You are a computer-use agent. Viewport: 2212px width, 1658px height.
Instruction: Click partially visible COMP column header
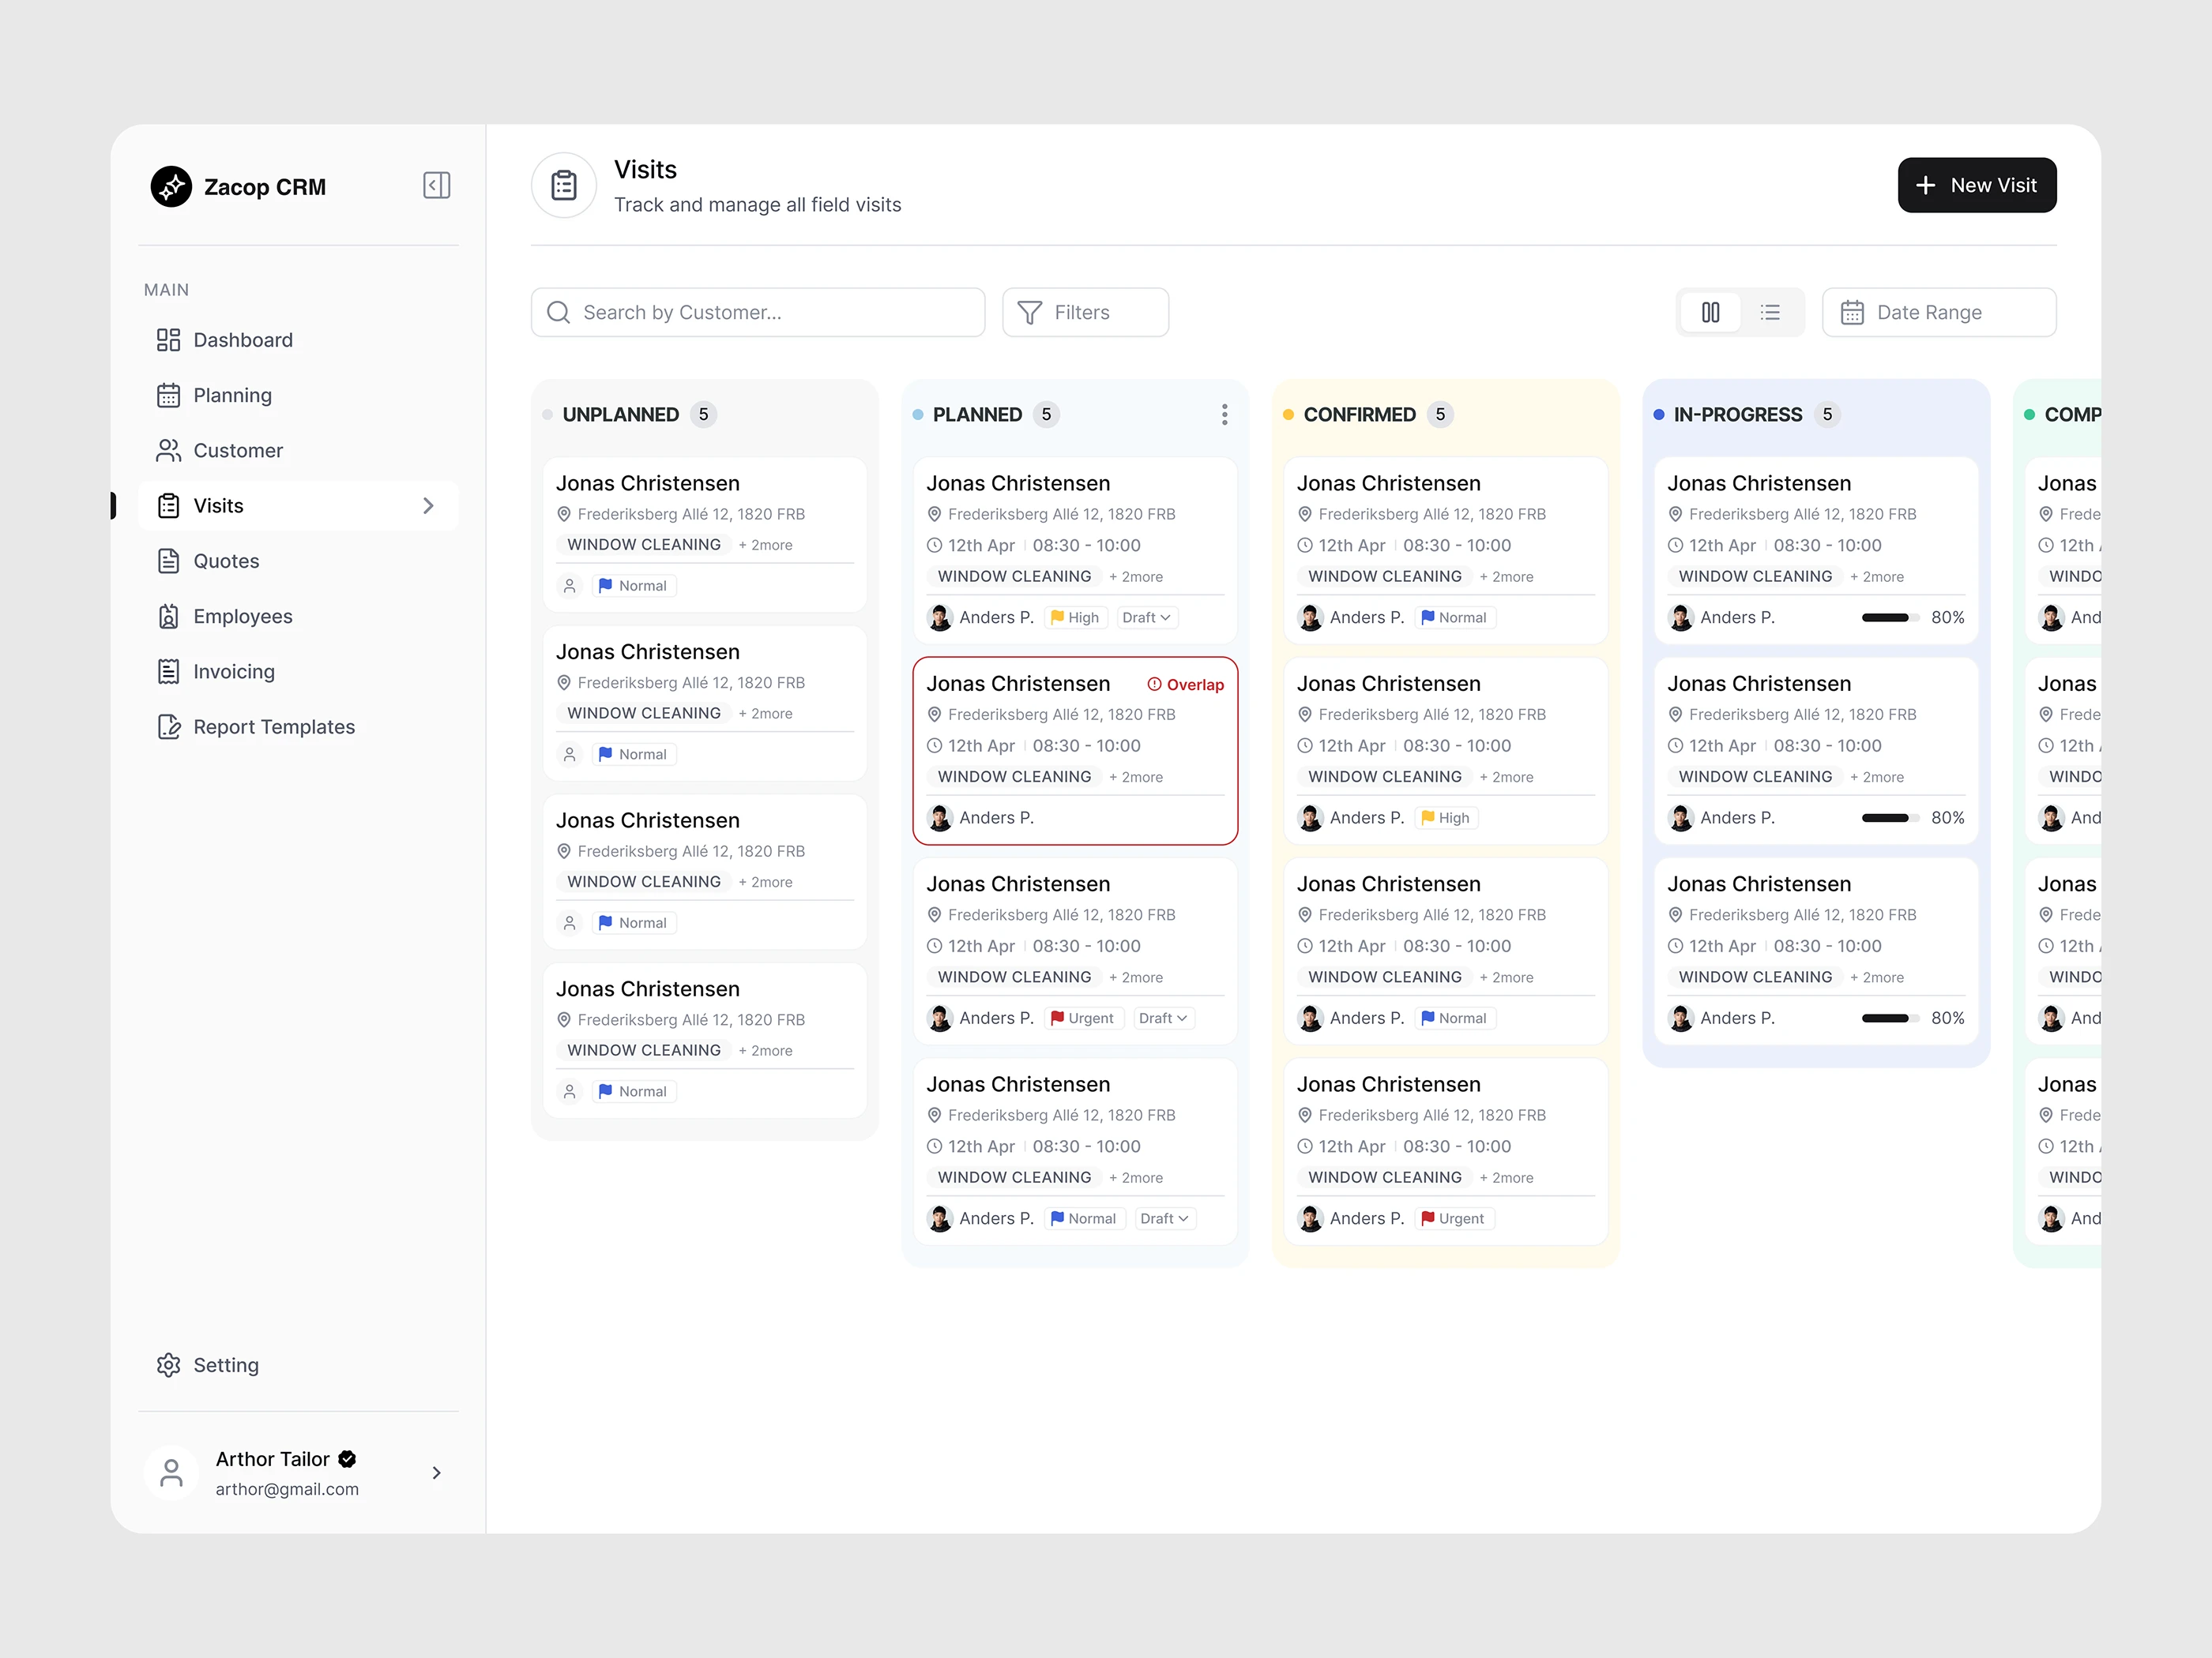coord(2072,414)
